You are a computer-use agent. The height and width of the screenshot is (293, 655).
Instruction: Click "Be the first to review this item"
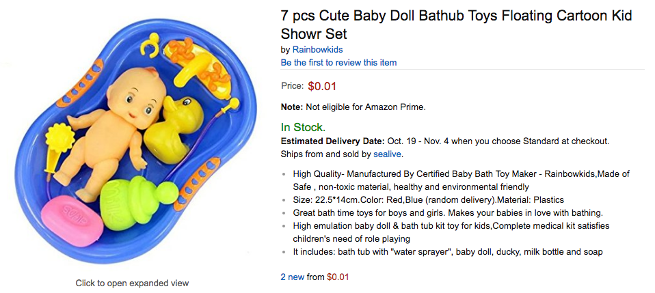click(338, 62)
